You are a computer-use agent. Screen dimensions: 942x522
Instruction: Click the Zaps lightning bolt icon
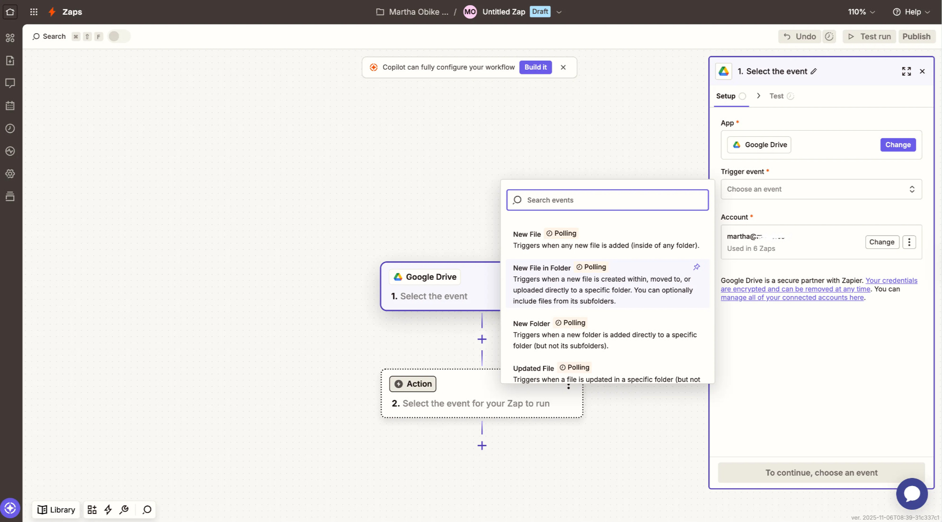tap(52, 12)
